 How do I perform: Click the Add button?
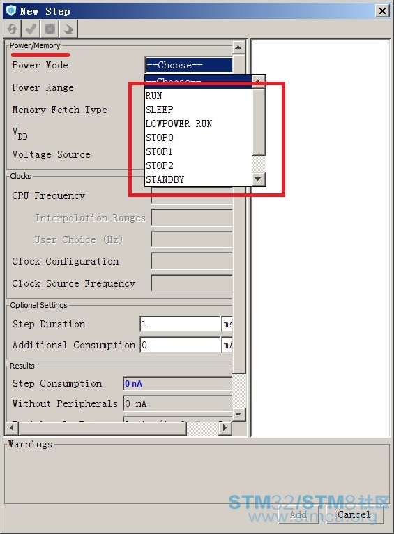[x=298, y=514]
